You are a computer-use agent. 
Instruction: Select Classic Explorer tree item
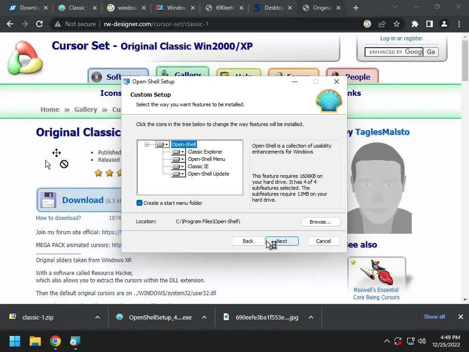[x=205, y=152]
